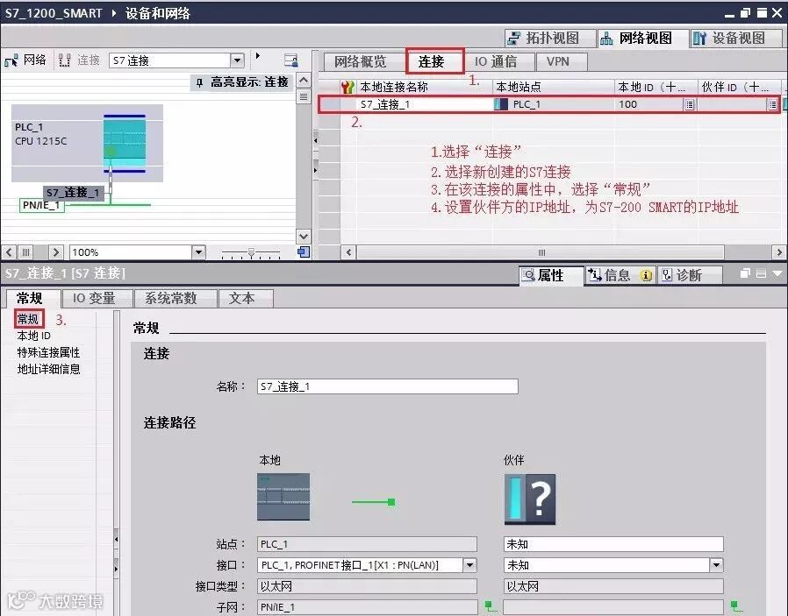The height and width of the screenshot is (616, 788).
Task: Click the 连接 connections toolbar button
Action: point(79,60)
